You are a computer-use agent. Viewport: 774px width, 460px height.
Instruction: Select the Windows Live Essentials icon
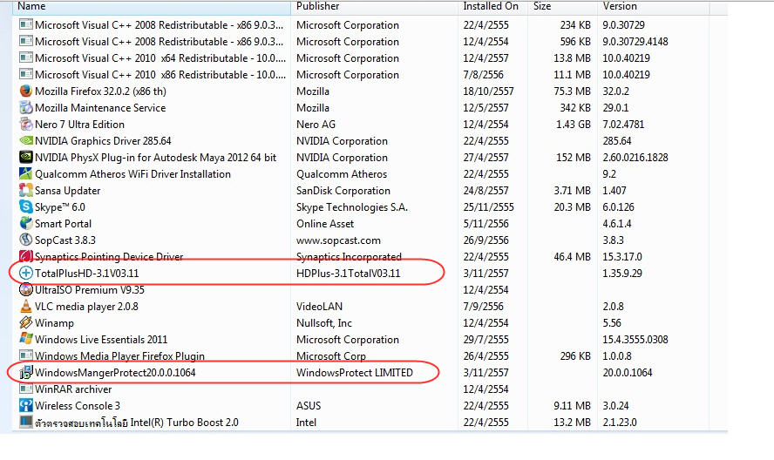click(25, 340)
